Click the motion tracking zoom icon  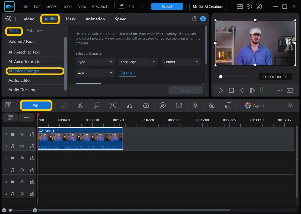[113, 105]
